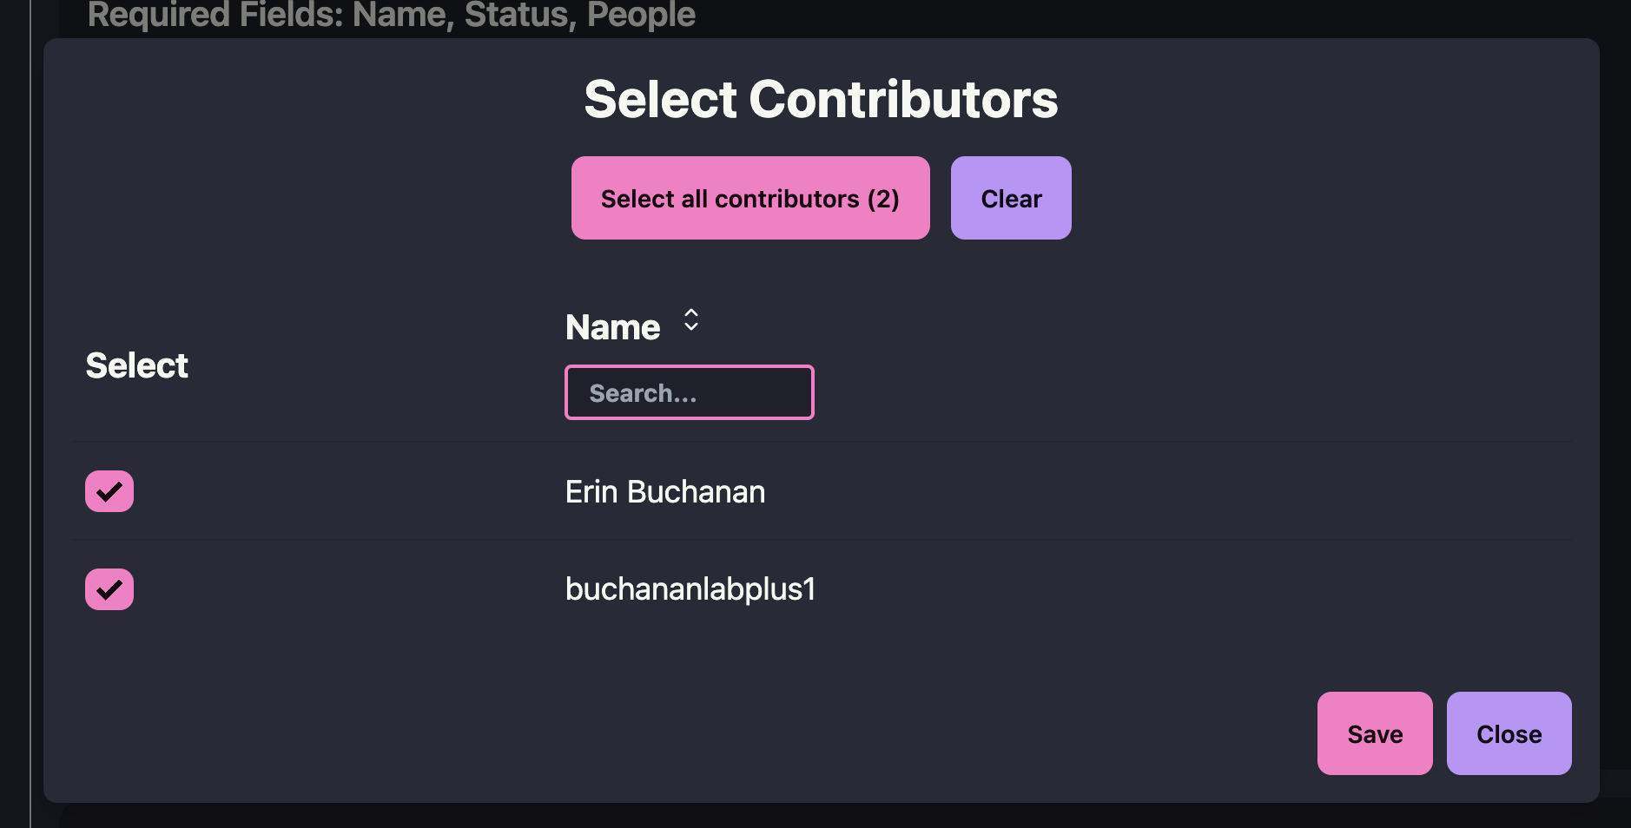Click the up chevron beside Name

(x=691, y=312)
